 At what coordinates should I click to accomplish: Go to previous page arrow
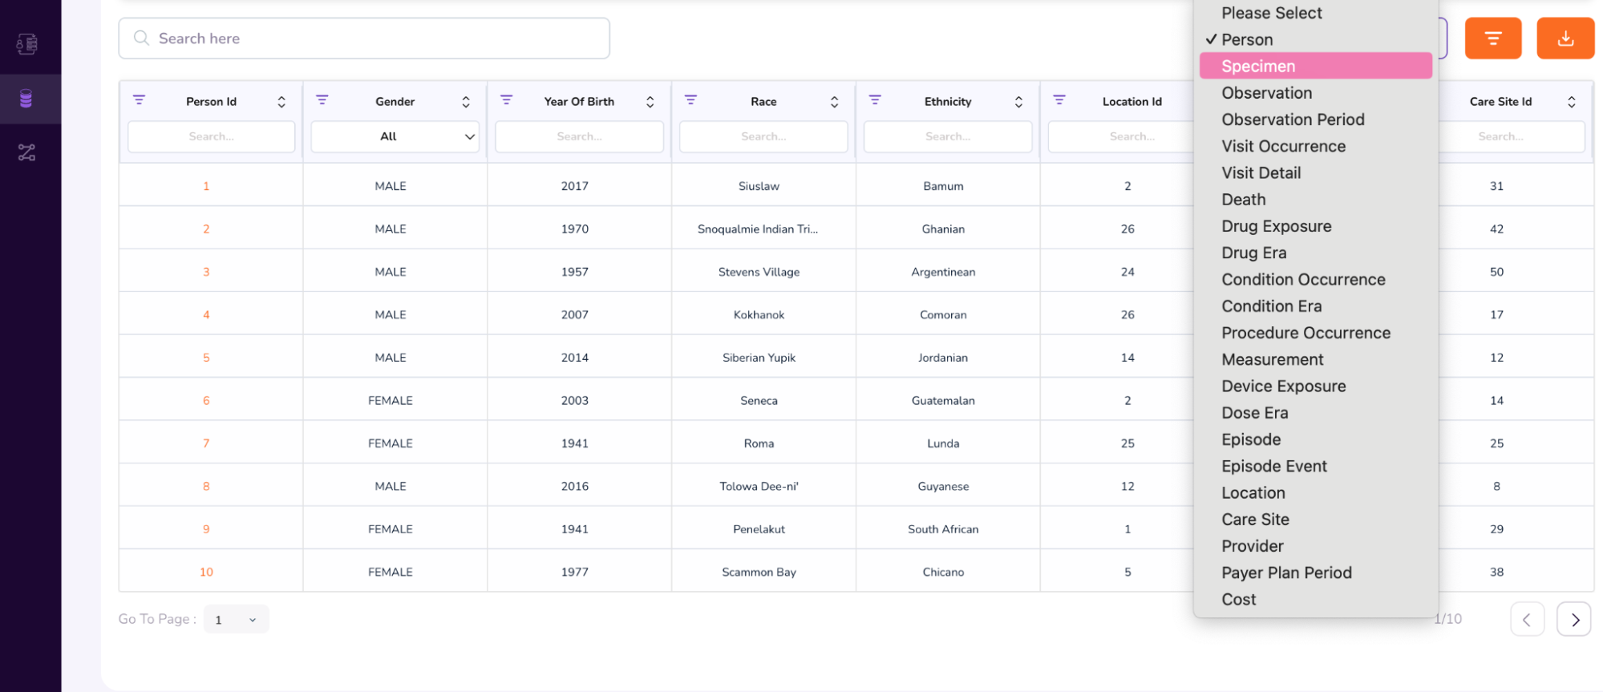pos(1527,620)
